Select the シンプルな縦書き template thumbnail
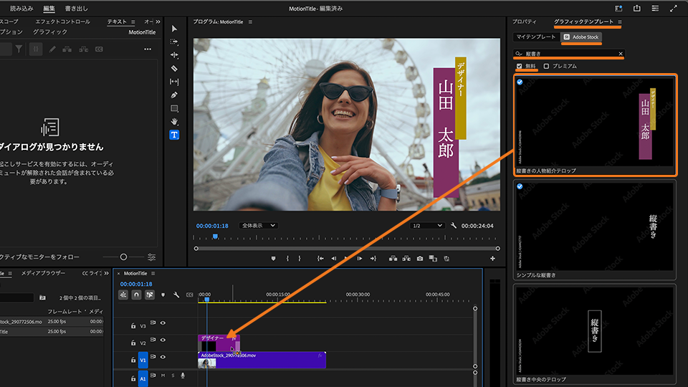Viewport: 688px width, 387px height. click(595, 225)
